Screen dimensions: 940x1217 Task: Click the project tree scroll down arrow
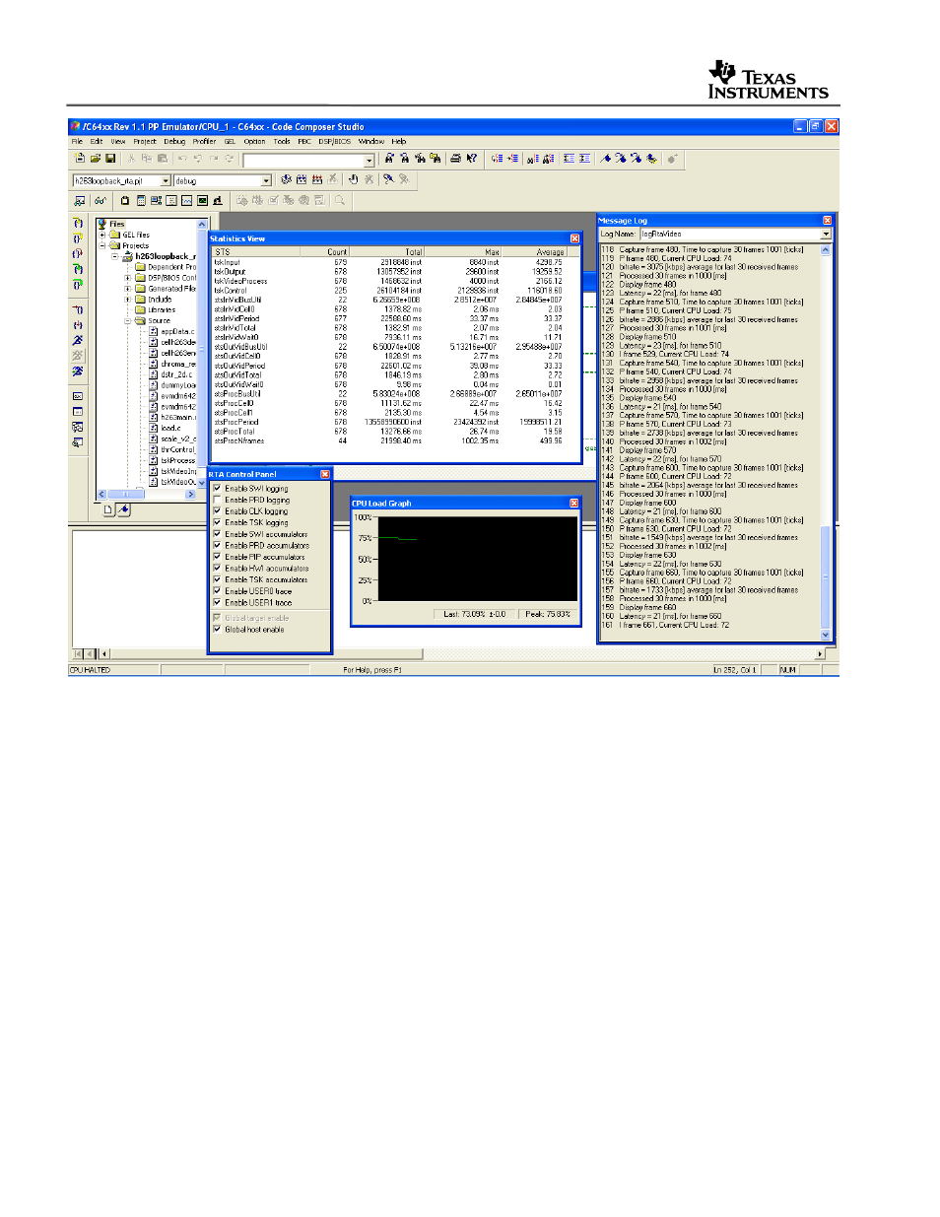[x=202, y=484]
